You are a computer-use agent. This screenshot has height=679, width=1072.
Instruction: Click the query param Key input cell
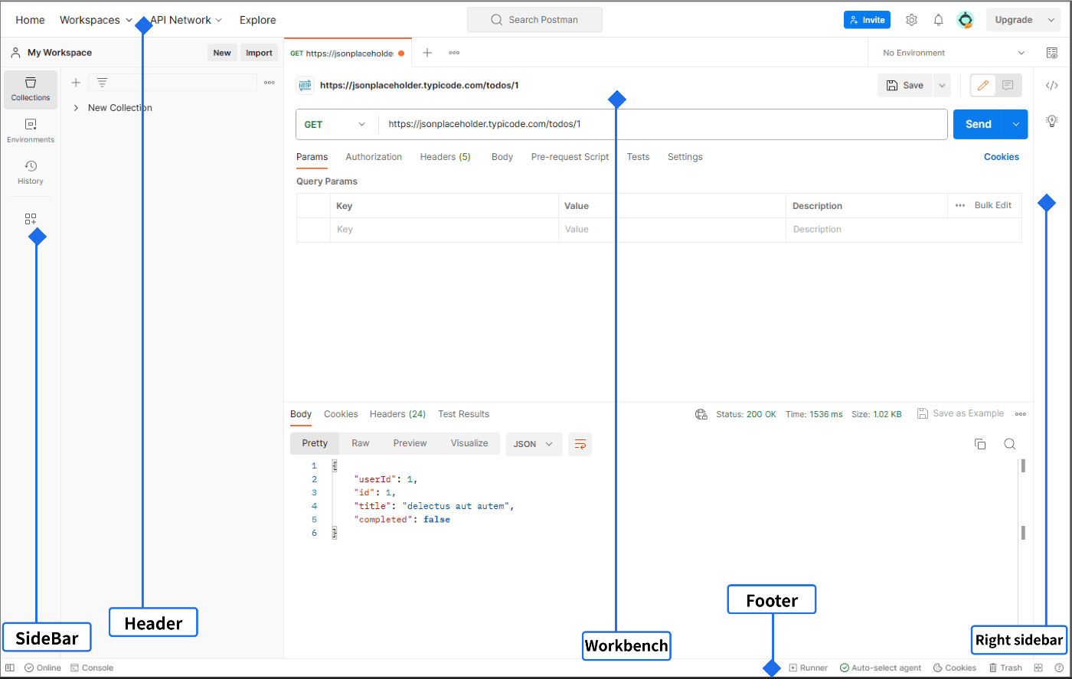pyautogui.click(x=444, y=230)
